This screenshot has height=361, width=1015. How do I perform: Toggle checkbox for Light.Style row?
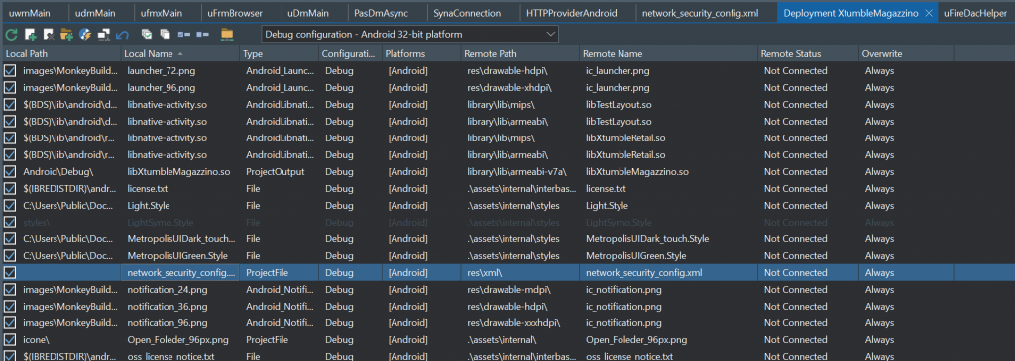pos(10,206)
